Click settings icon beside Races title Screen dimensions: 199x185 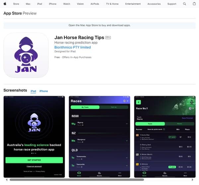[x=125, y=101]
